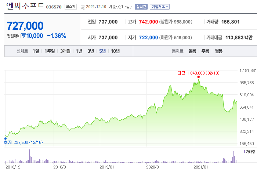
Task: Click the blue 최저 low marker dot
Action: 6,138
